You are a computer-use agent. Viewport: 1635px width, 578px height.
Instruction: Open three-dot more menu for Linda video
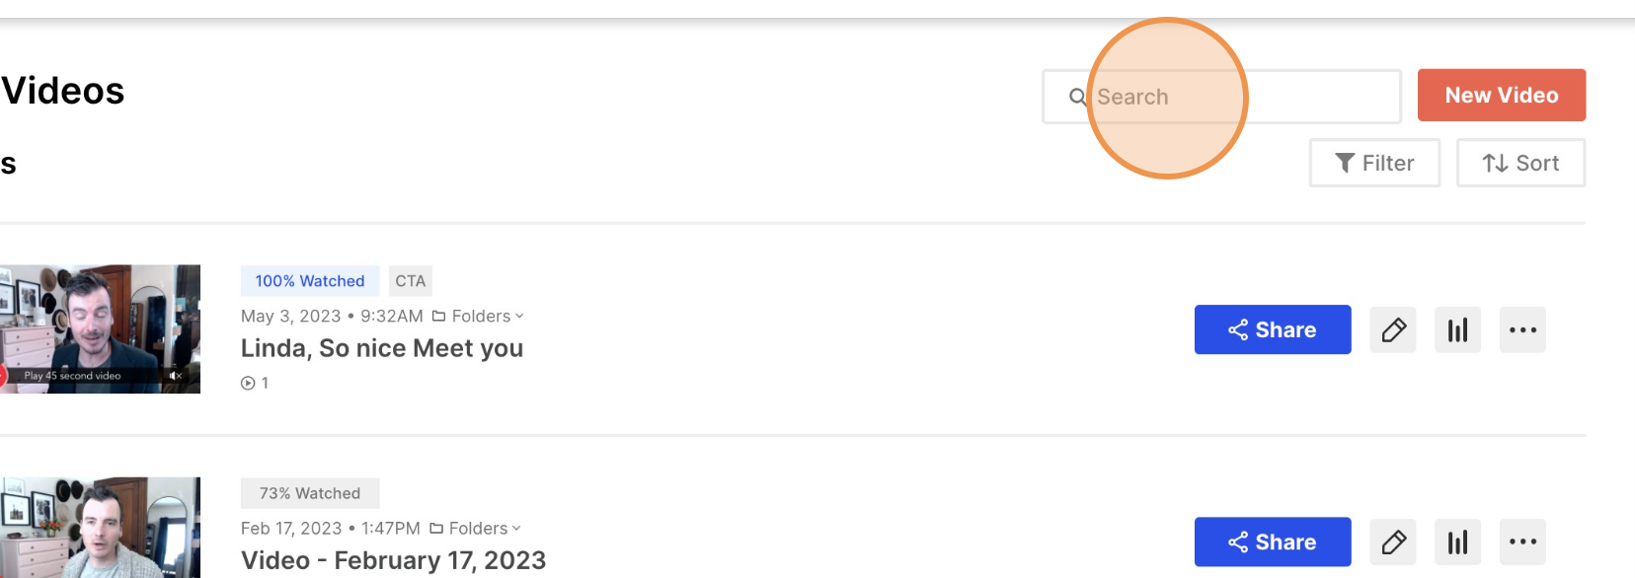click(1522, 329)
